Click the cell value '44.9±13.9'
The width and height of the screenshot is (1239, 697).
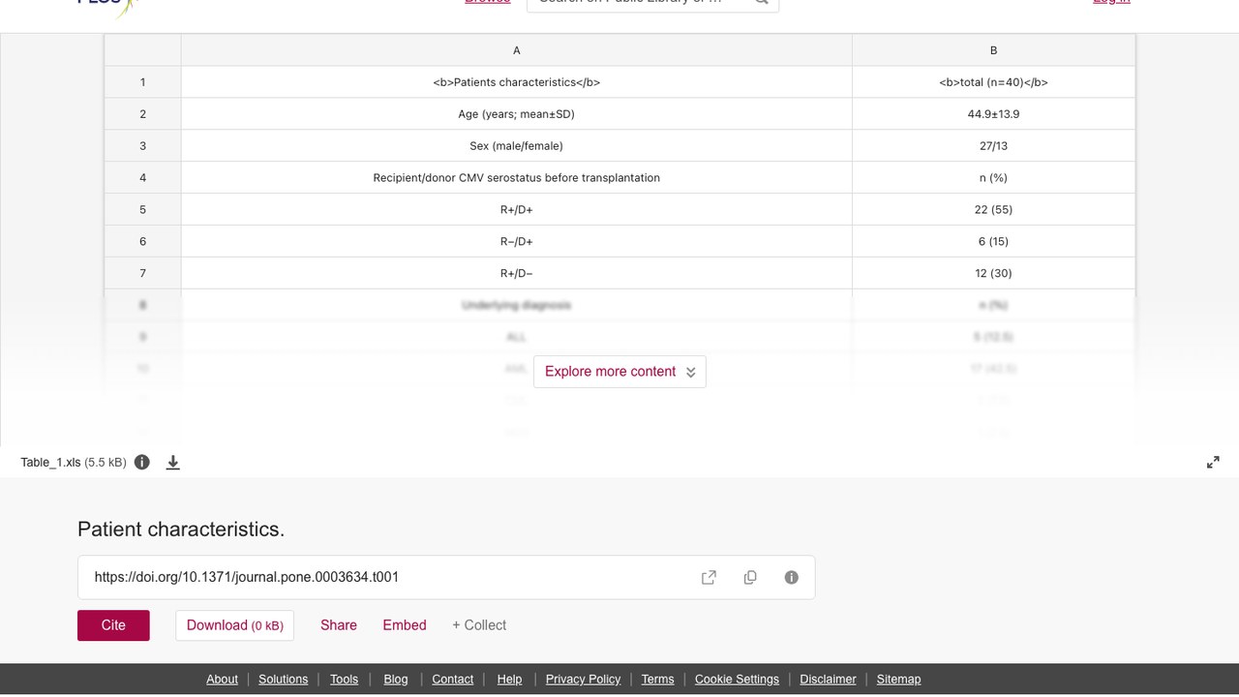coord(993,114)
